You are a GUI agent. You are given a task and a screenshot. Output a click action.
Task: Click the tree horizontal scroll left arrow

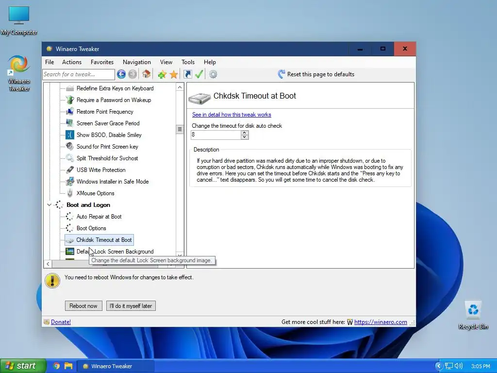(48, 264)
